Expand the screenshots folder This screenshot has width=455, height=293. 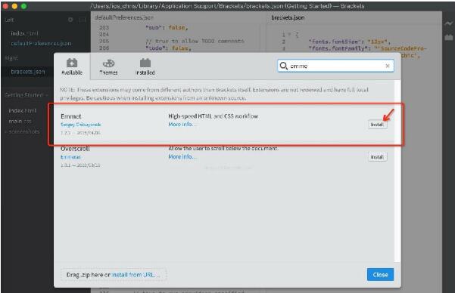(22, 131)
